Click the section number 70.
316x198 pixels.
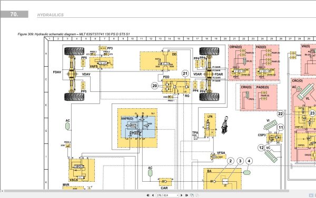(14, 14)
